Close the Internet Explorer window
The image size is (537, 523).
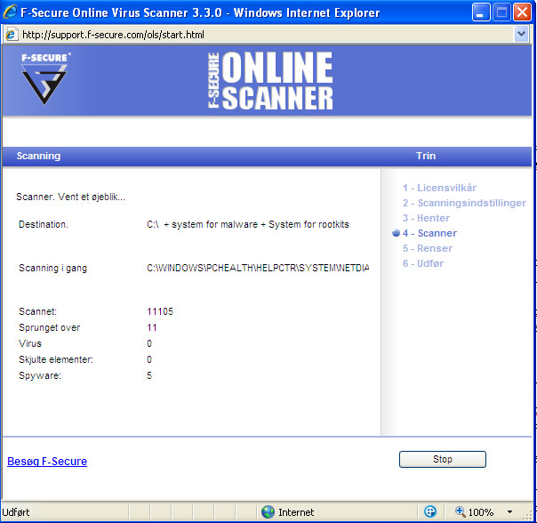tap(522, 12)
